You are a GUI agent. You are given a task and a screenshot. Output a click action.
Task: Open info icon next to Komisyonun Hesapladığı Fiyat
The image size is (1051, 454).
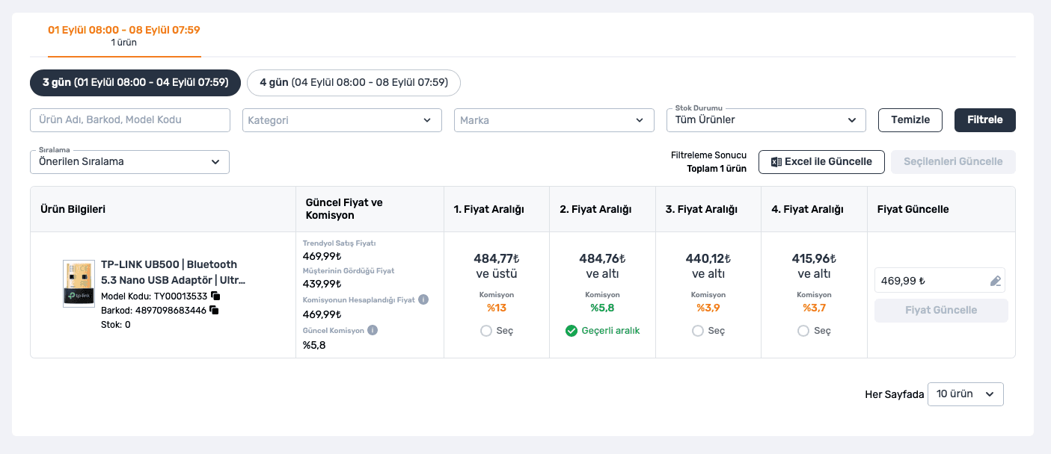click(x=423, y=299)
